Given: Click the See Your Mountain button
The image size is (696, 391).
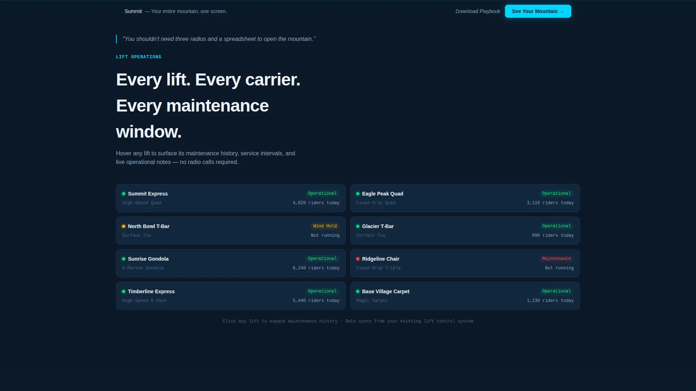Looking at the screenshot, I should tap(538, 11).
